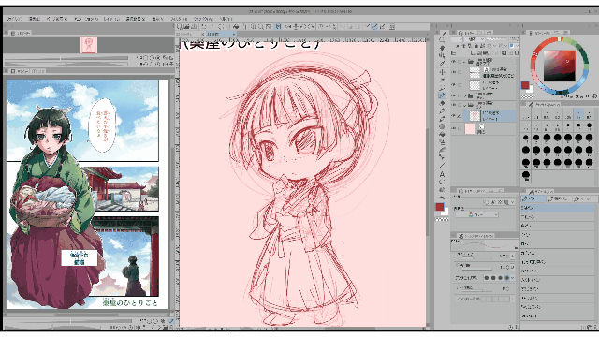Click the top folder icon in layer list

470,62
